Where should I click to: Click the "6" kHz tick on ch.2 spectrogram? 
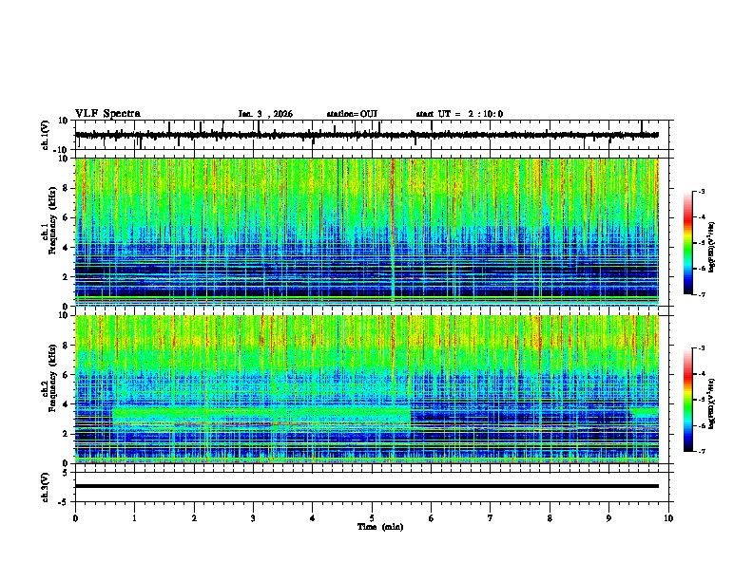(67, 375)
